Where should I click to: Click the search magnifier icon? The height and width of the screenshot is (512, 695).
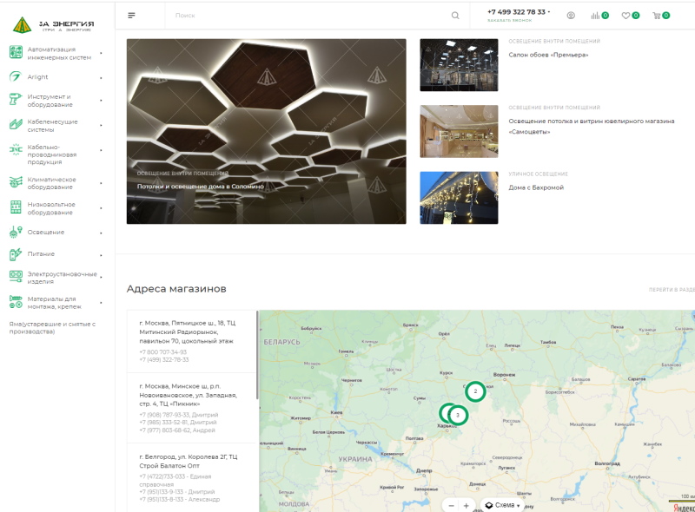pos(455,16)
